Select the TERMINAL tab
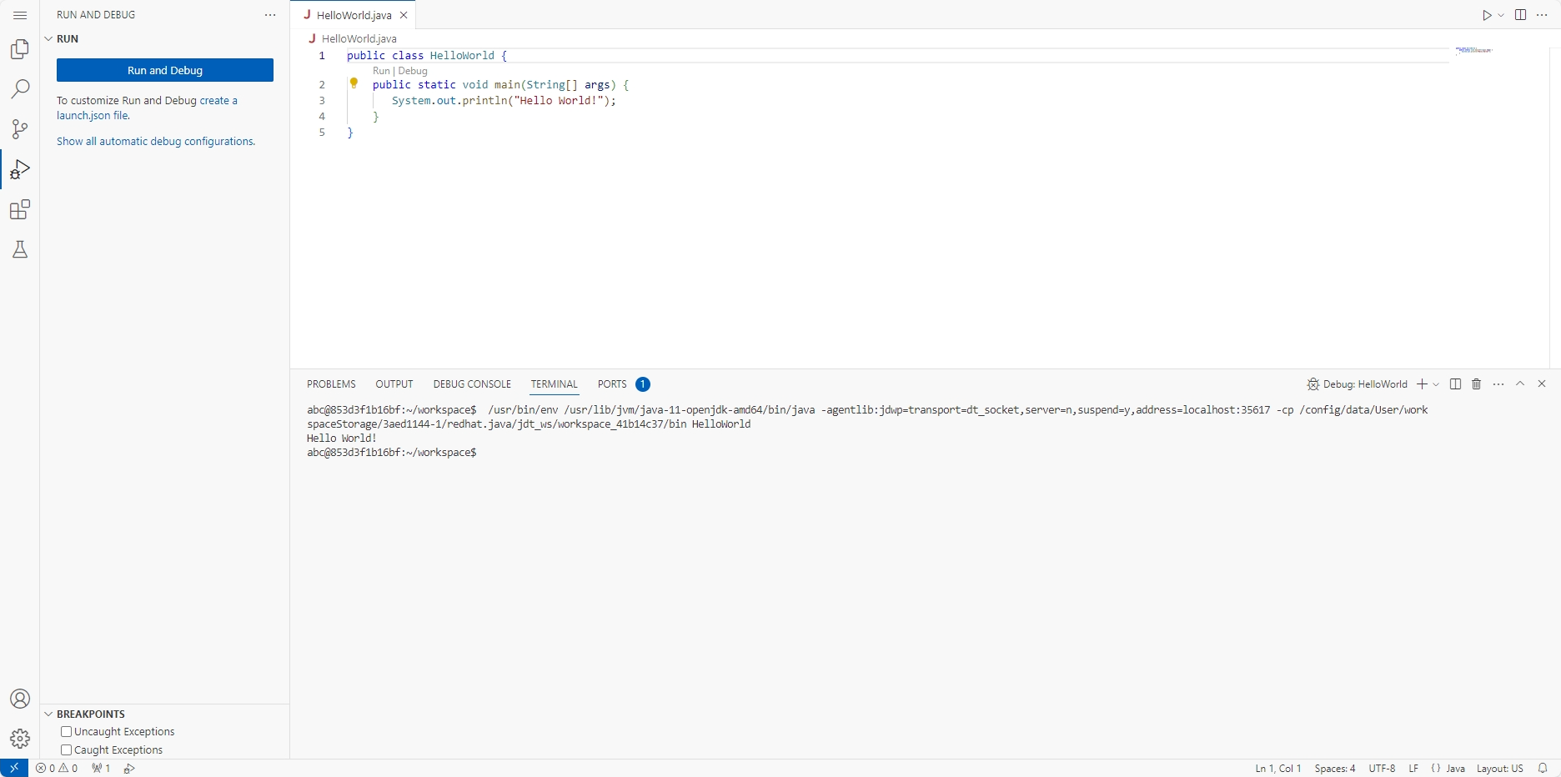 coord(555,384)
